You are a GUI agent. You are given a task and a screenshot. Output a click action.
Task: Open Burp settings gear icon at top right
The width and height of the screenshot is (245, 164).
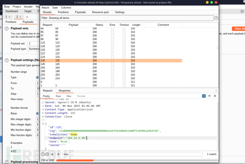(242, 11)
